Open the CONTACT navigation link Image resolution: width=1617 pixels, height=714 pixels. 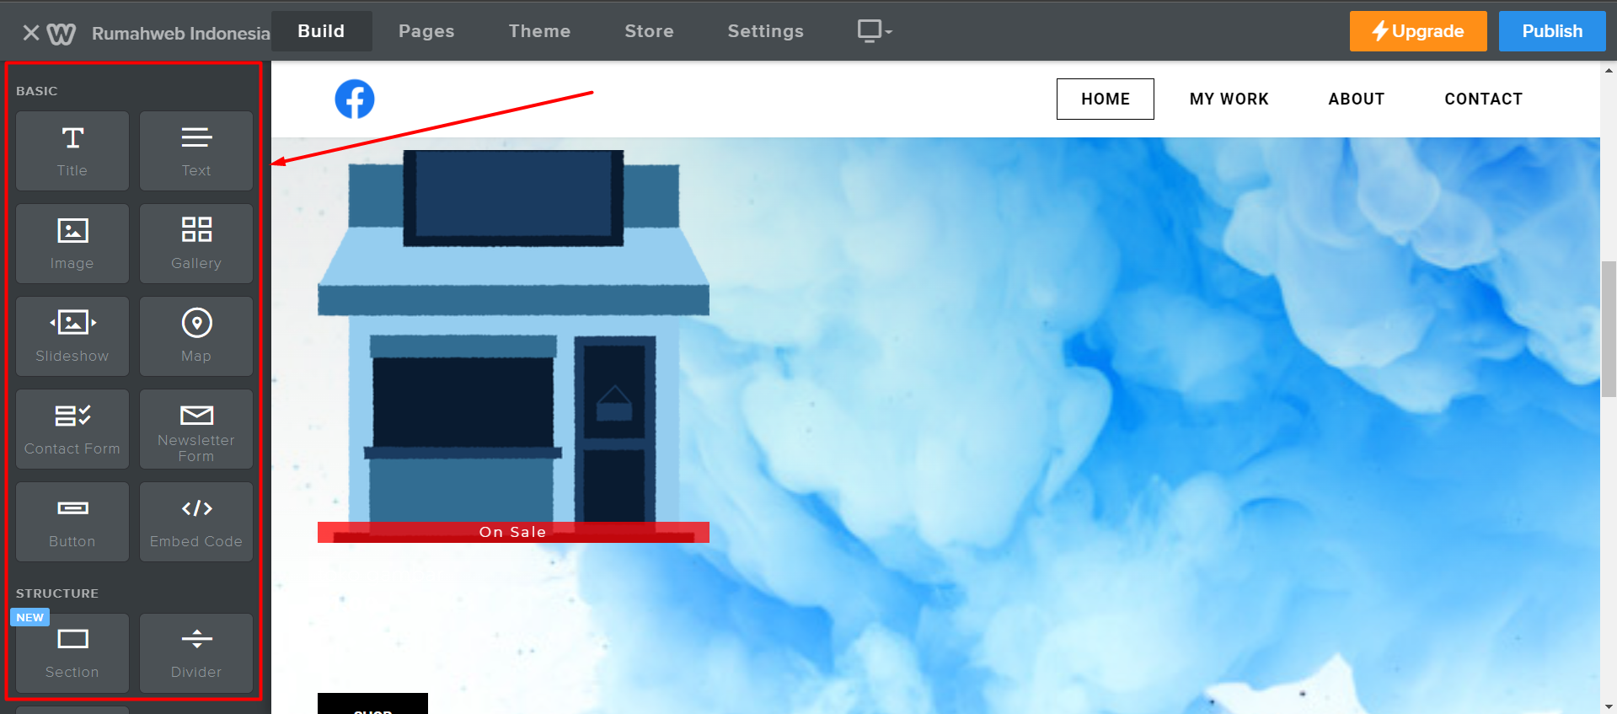[x=1483, y=99]
